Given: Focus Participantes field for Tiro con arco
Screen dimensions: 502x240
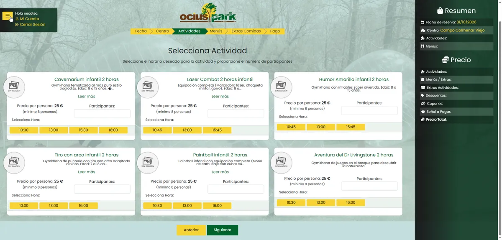Looking at the screenshot, I should click(102, 189).
